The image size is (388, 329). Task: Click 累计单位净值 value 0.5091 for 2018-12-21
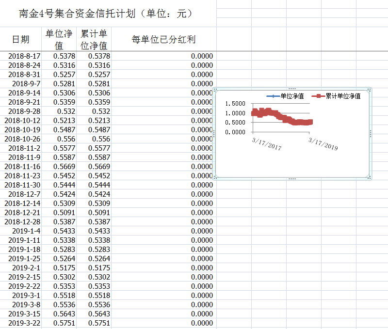pyautogui.click(x=94, y=213)
